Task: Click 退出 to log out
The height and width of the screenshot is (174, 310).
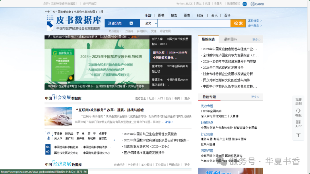Action: [x=199, y=3]
